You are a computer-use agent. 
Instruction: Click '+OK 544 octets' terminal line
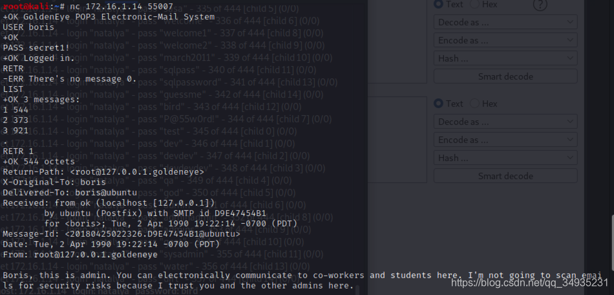click(x=38, y=161)
